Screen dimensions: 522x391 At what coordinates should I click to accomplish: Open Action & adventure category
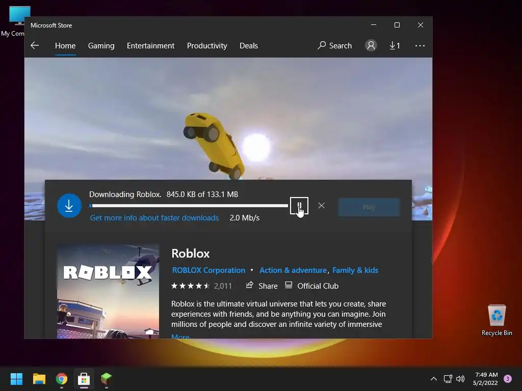(293, 270)
